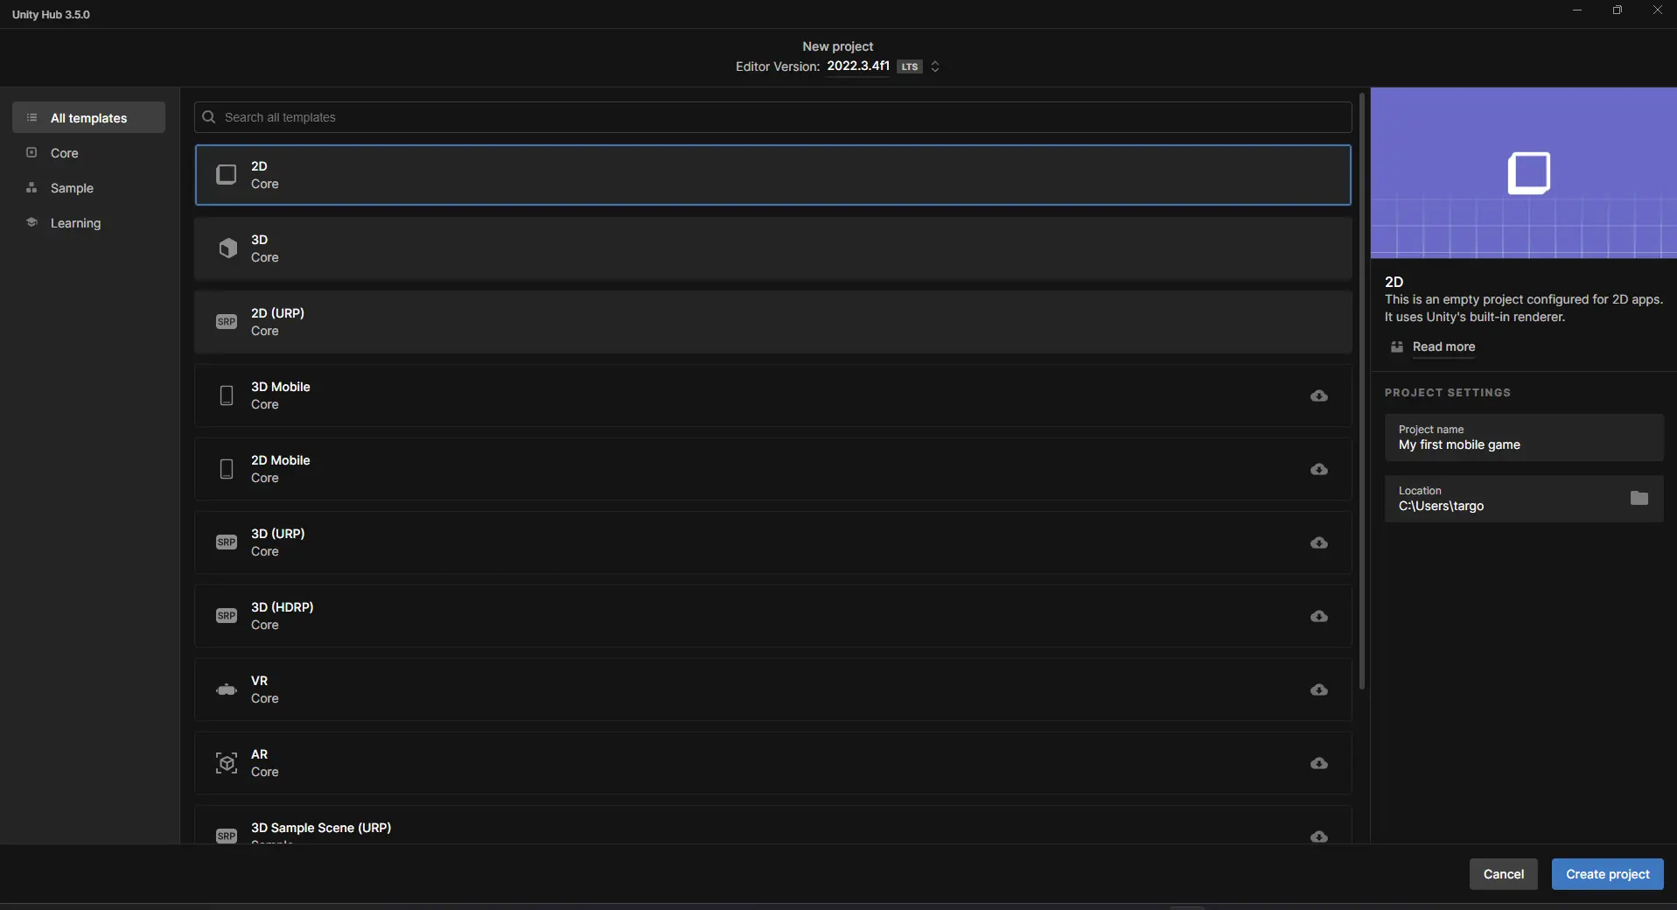Image resolution: width=1677 pixels, height=910 pixels.
Task: Download the 3D (HDRP) template
Action: tap(1319, 616)
